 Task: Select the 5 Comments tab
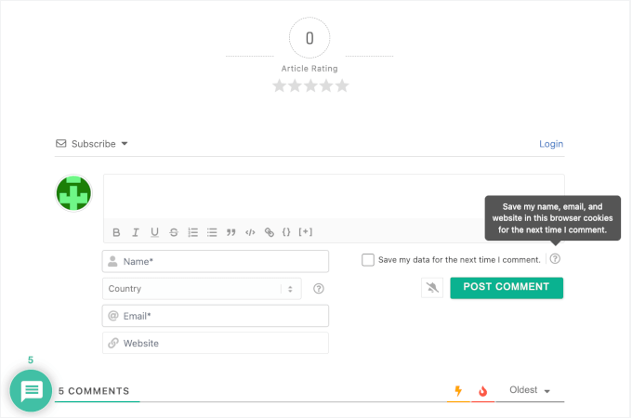(93, 391)
